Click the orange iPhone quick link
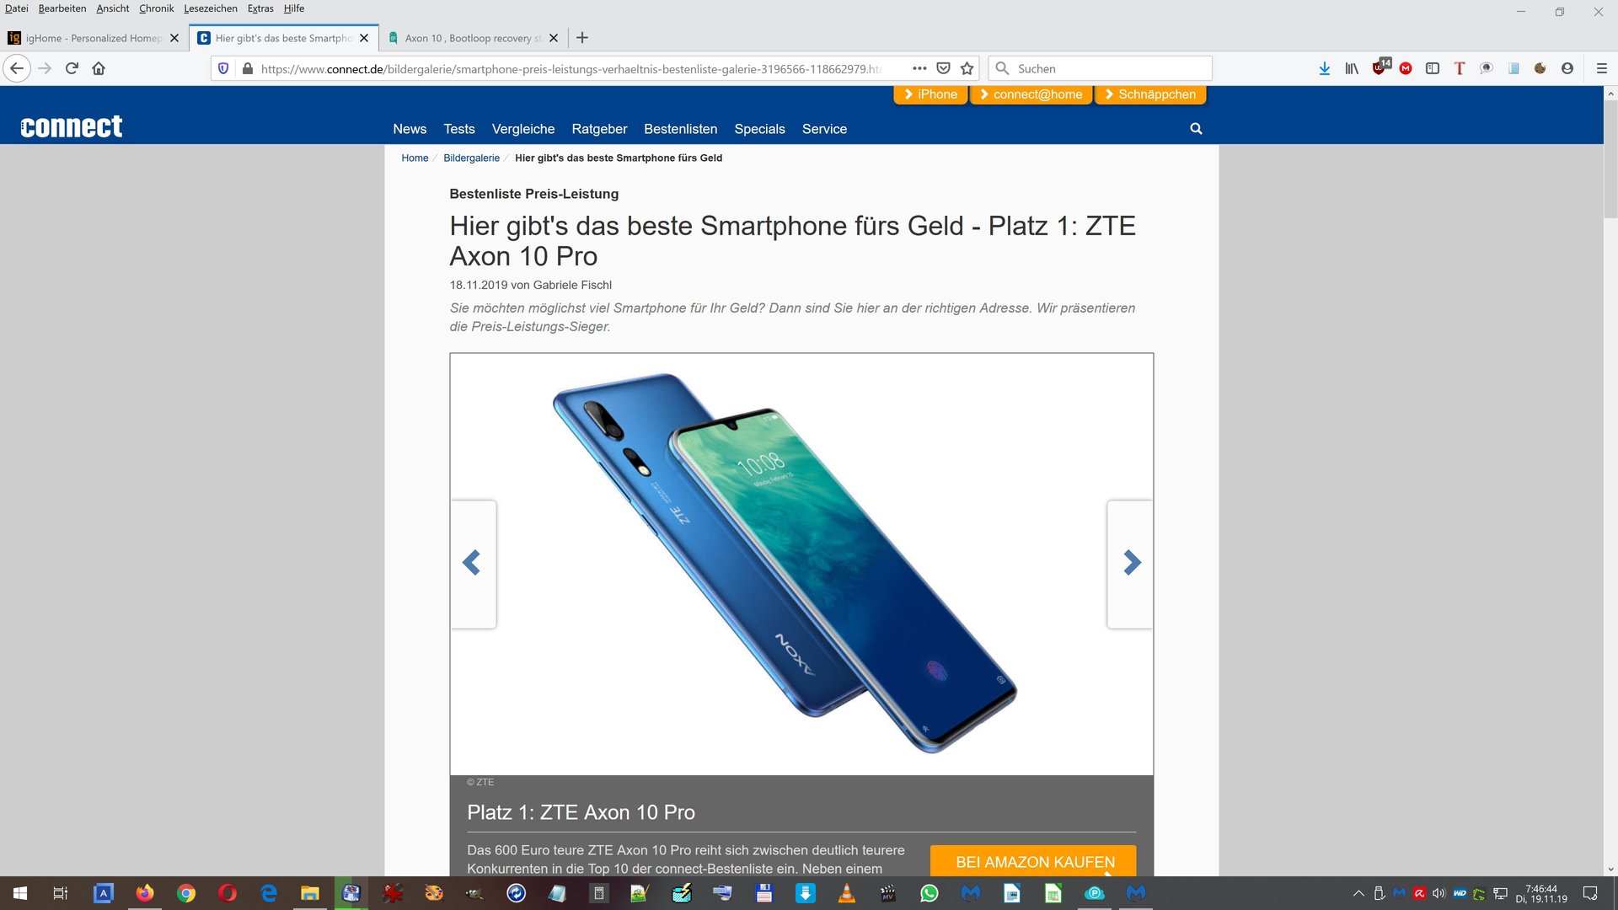Viewport: 1618px width, 910px height. [x=930, y=94]
